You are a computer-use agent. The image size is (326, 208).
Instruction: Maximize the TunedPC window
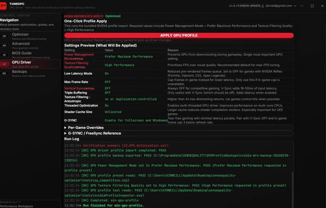[312, 6]
